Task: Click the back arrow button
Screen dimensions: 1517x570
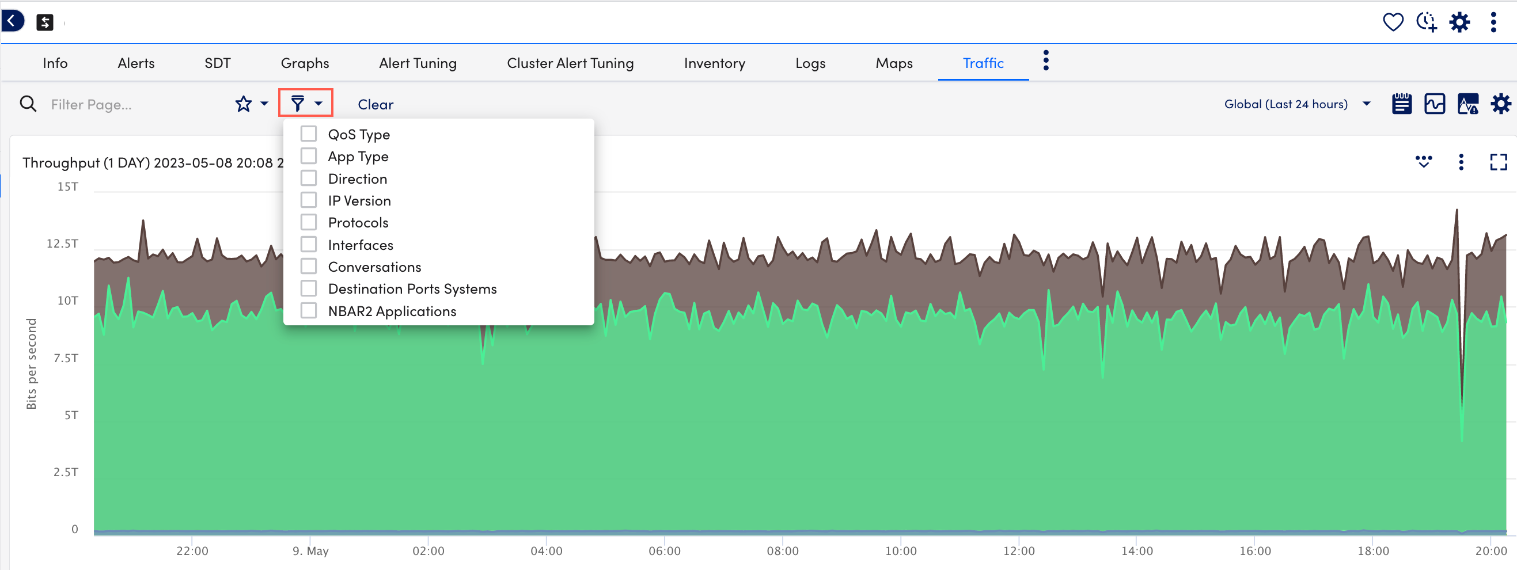Action: pos(12,21)
